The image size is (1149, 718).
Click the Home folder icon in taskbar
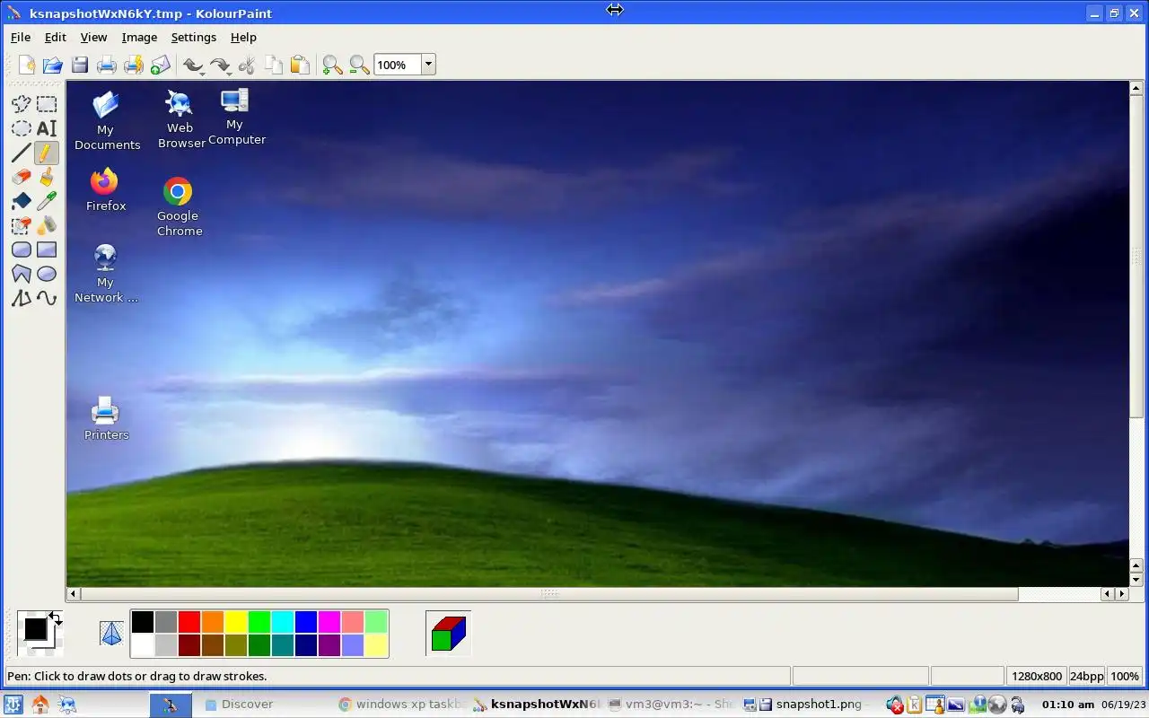pyautogui.click(x=40, y=705)
